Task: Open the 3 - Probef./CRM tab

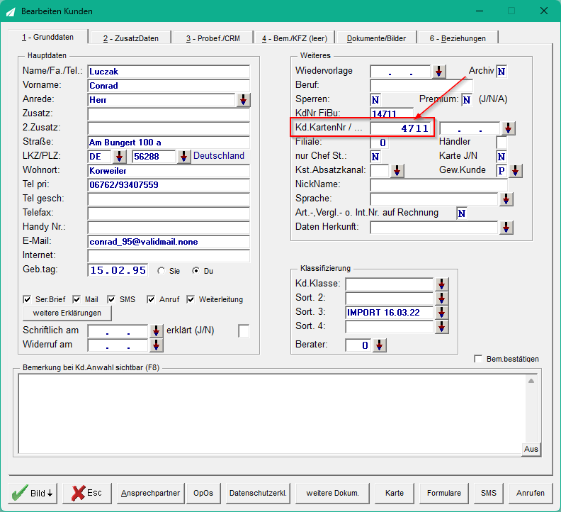Action: click(213, 38)
